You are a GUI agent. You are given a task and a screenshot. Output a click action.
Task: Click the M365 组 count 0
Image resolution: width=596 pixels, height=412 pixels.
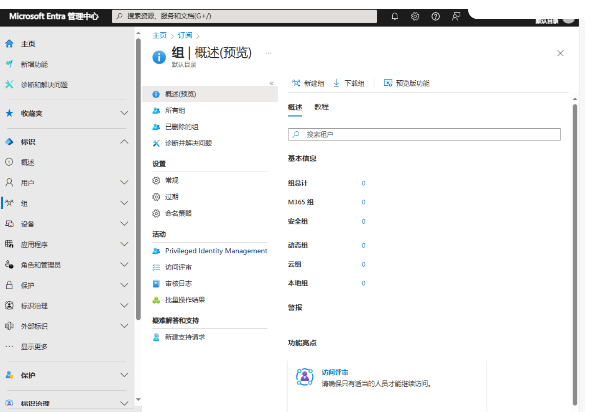click(364, 202)
